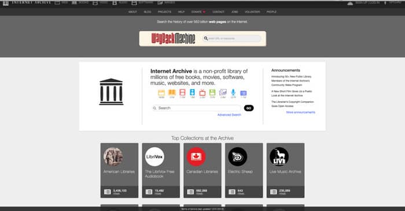This screenshot has width=405, height=211.
Task: Open the Volunteer menu item
Action: pos(252,12)
